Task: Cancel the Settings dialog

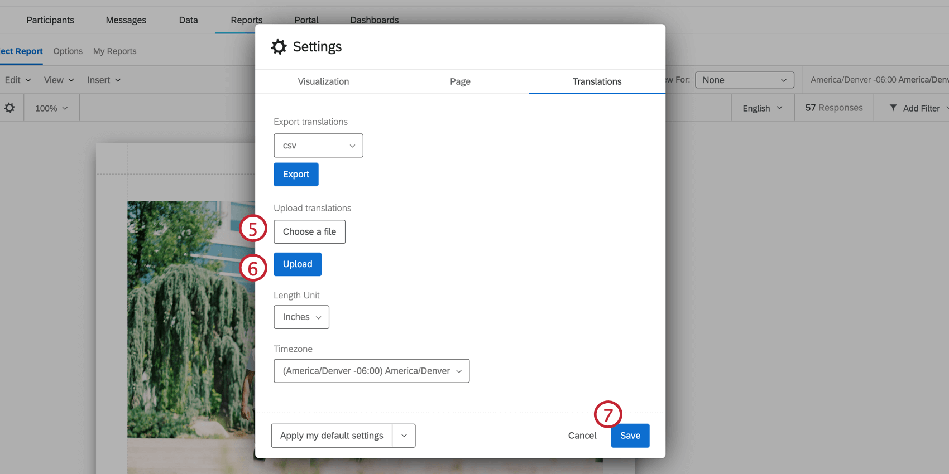Action: click(x=582, y=436)
